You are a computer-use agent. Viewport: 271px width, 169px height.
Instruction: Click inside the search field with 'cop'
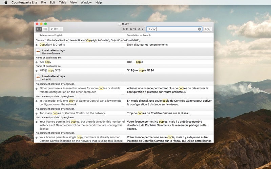tap(174, 29)
